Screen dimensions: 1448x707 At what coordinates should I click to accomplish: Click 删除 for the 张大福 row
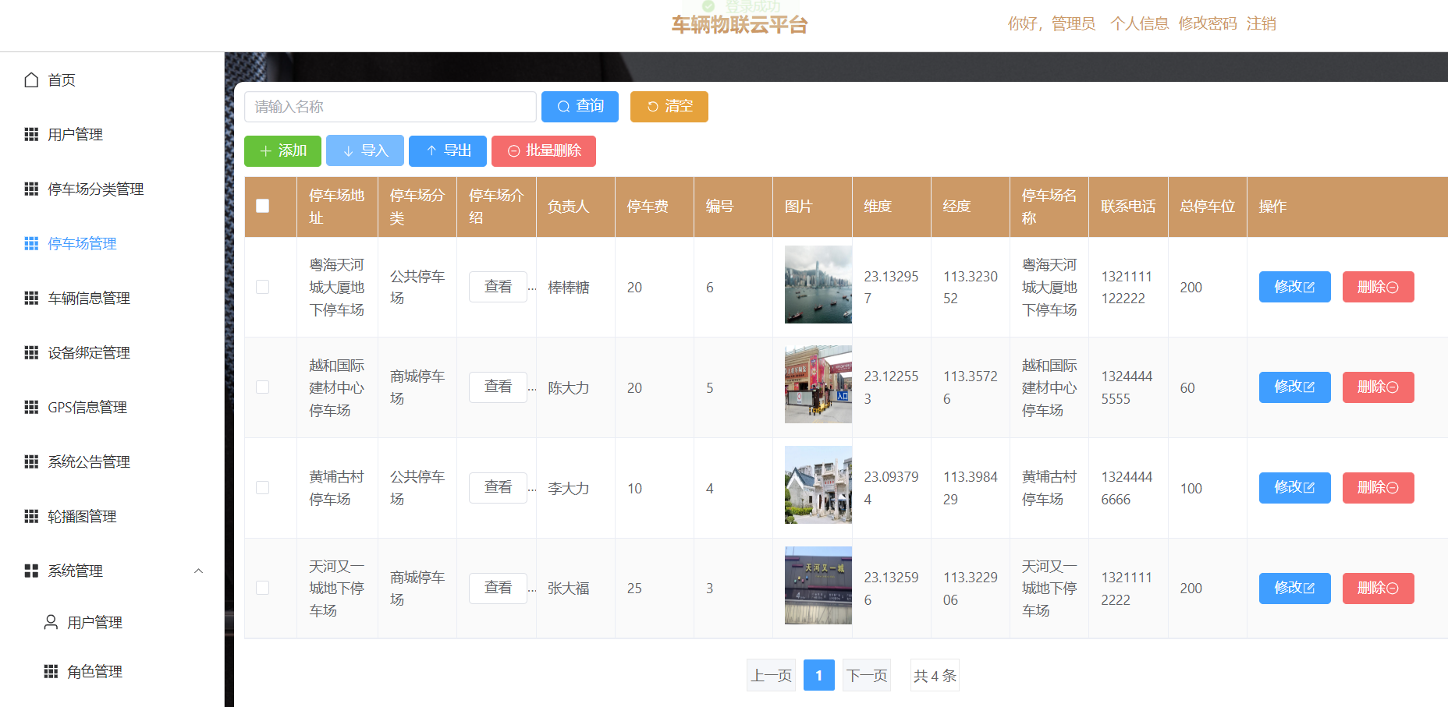1379,589
